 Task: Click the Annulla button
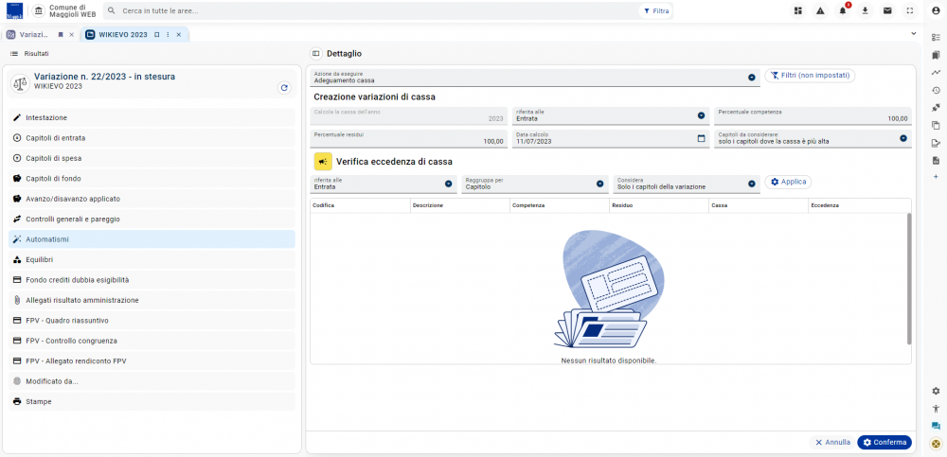(x=832, y=443)
